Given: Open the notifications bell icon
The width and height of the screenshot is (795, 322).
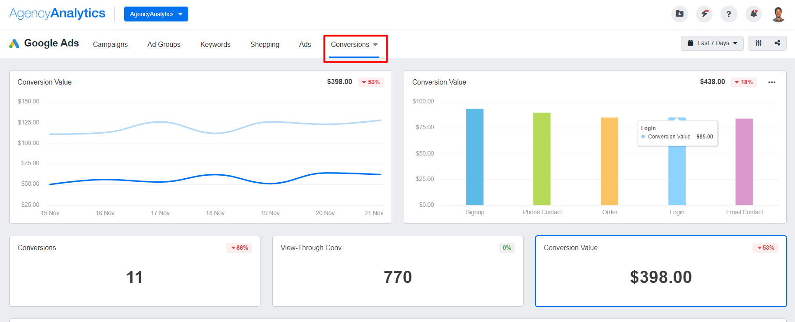Looking at the screenshot, I should pos(753,14).
